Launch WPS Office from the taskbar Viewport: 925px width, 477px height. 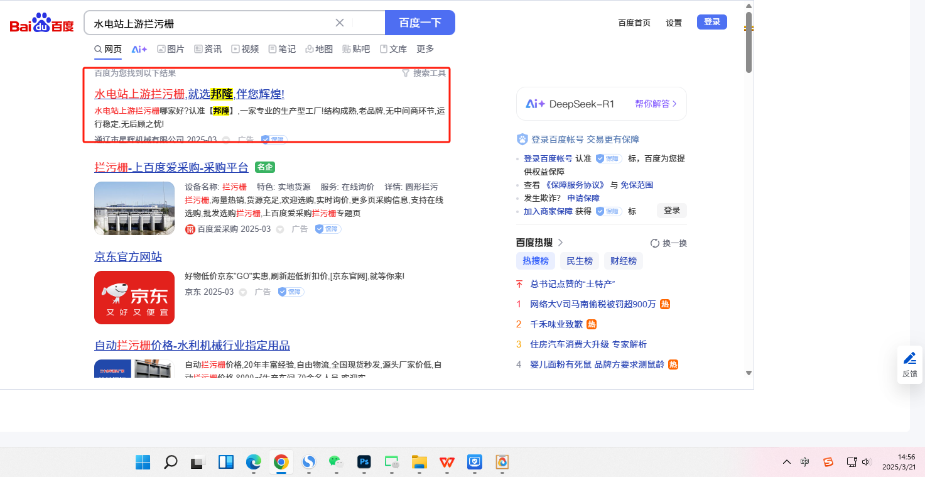tap(447, 462)
